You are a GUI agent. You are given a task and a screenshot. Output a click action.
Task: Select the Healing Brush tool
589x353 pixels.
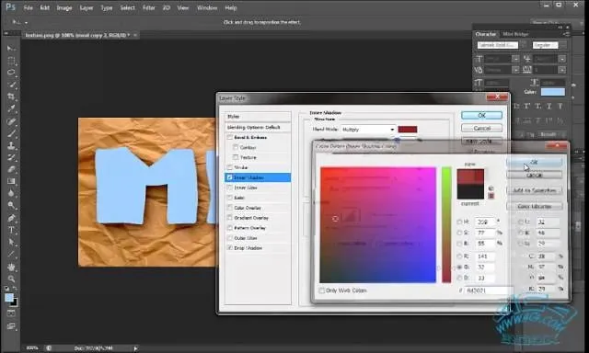(x=11, y=121)
